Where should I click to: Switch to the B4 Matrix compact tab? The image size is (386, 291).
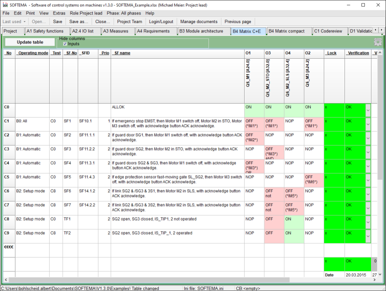pyautogui.click(x=287, y=31)
